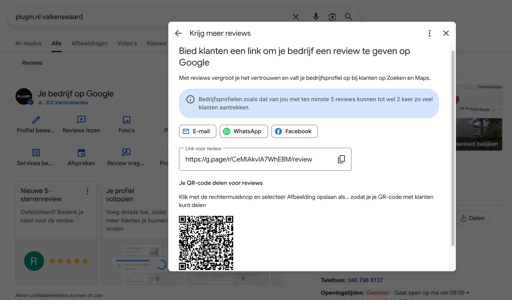Screen dimensions: 512x300
Task: Expand the opening hours dropdown arrow
Action: [x=467, y=293]
